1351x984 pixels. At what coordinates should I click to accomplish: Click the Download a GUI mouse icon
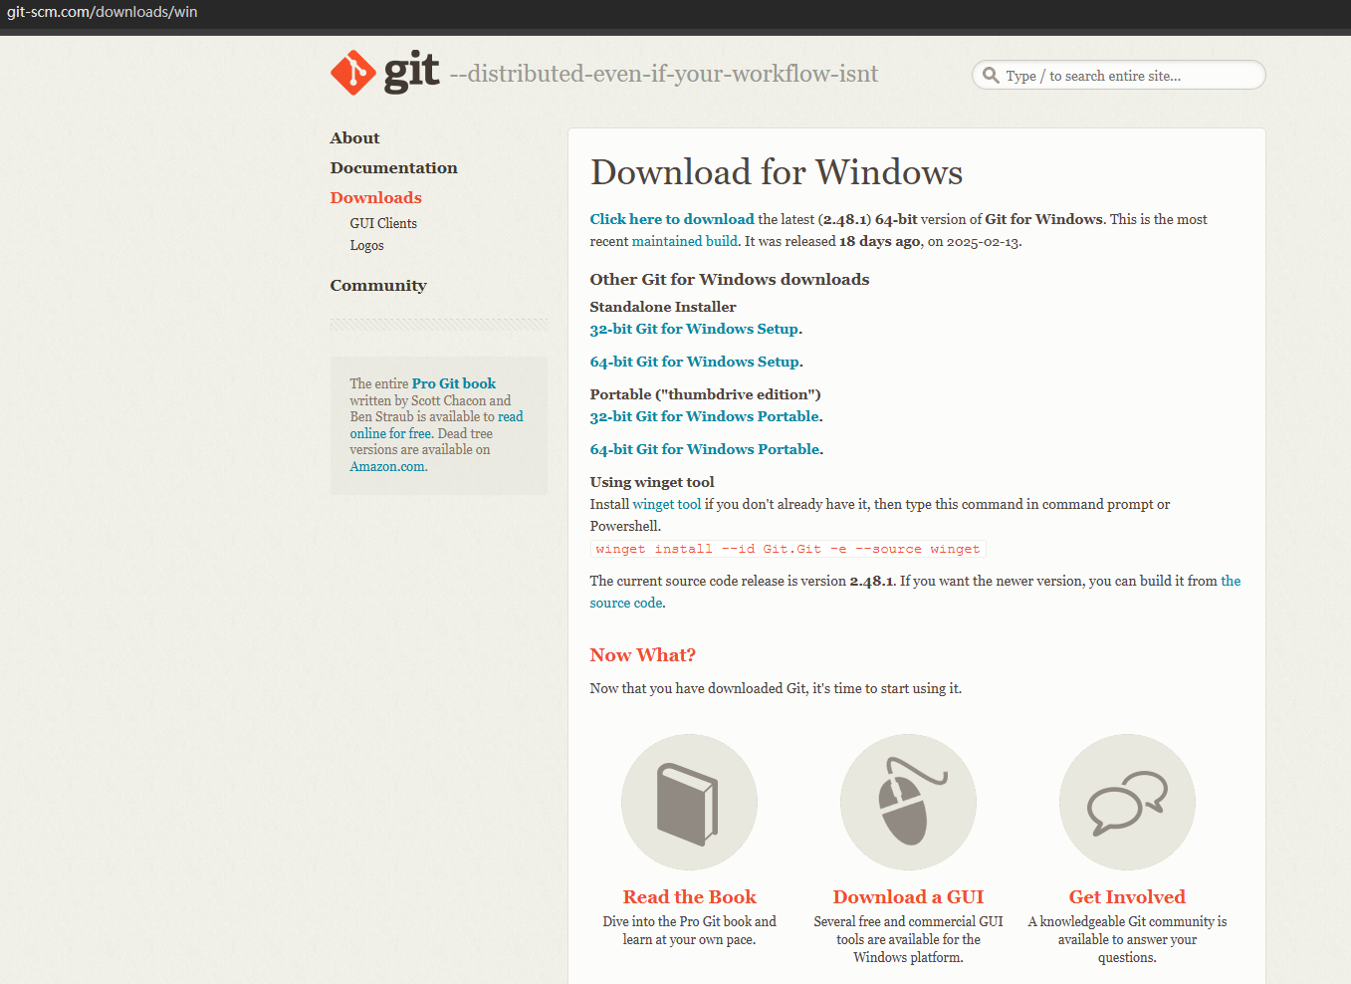pos(908,802)
